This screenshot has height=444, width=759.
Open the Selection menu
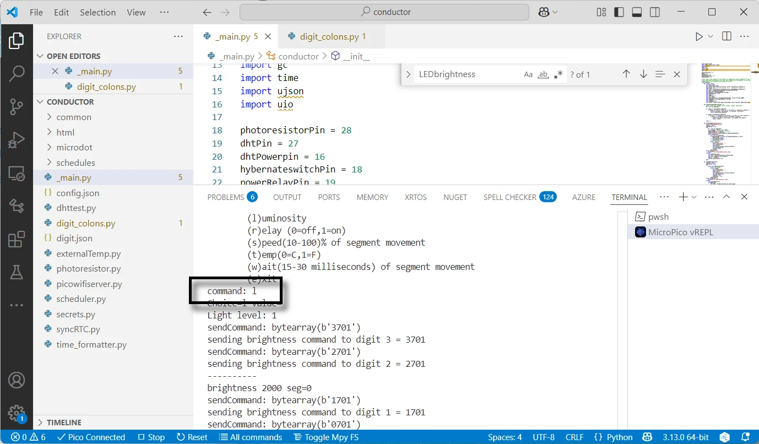(x=98, y=12)
